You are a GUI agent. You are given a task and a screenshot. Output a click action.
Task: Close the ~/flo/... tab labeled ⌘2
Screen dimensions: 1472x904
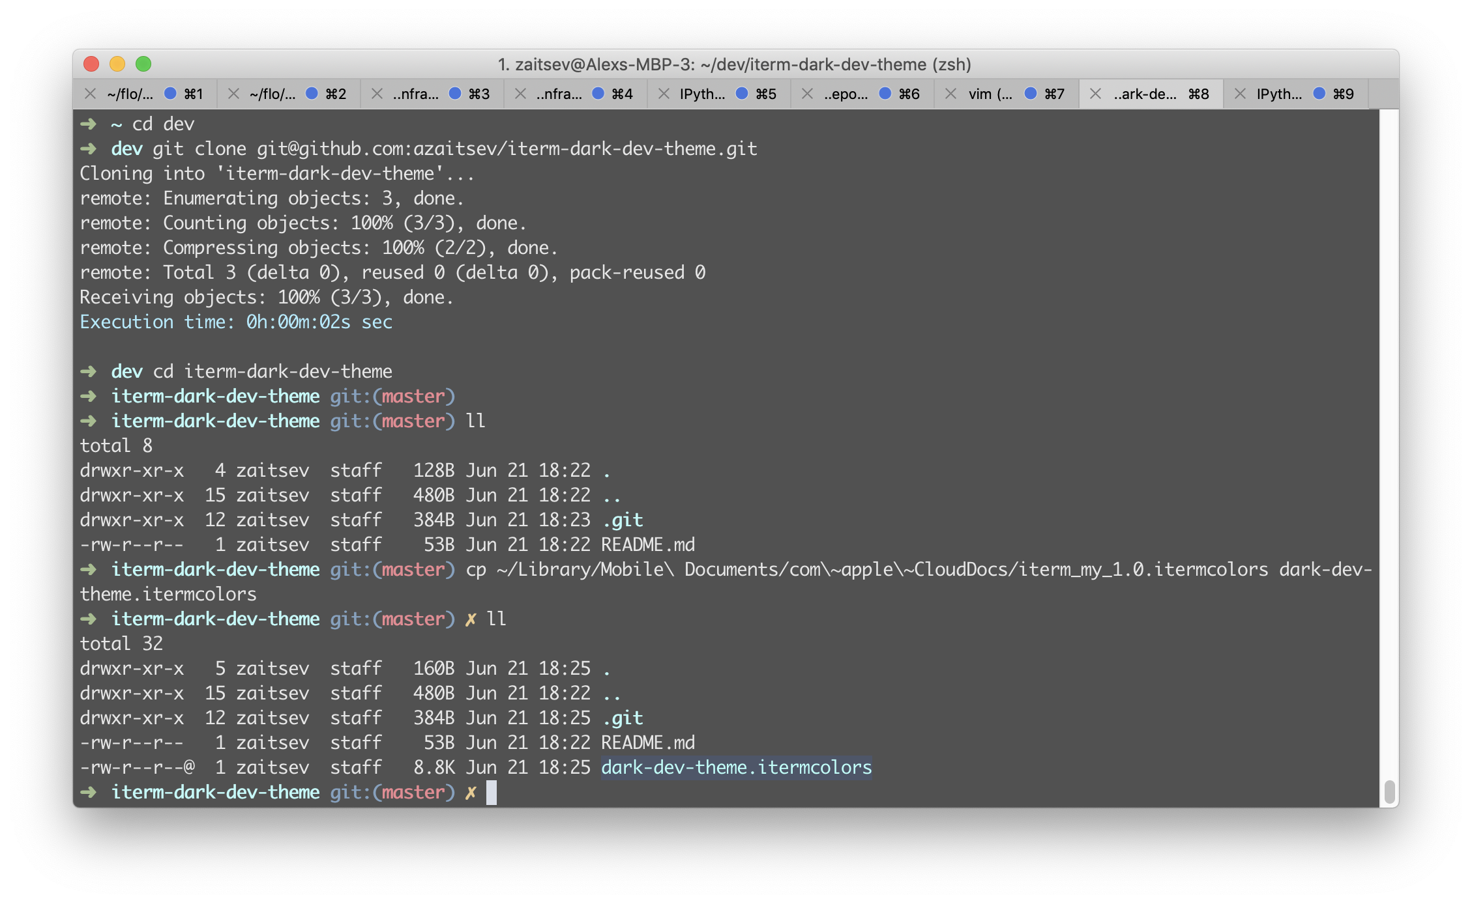(x=233, y=94)
